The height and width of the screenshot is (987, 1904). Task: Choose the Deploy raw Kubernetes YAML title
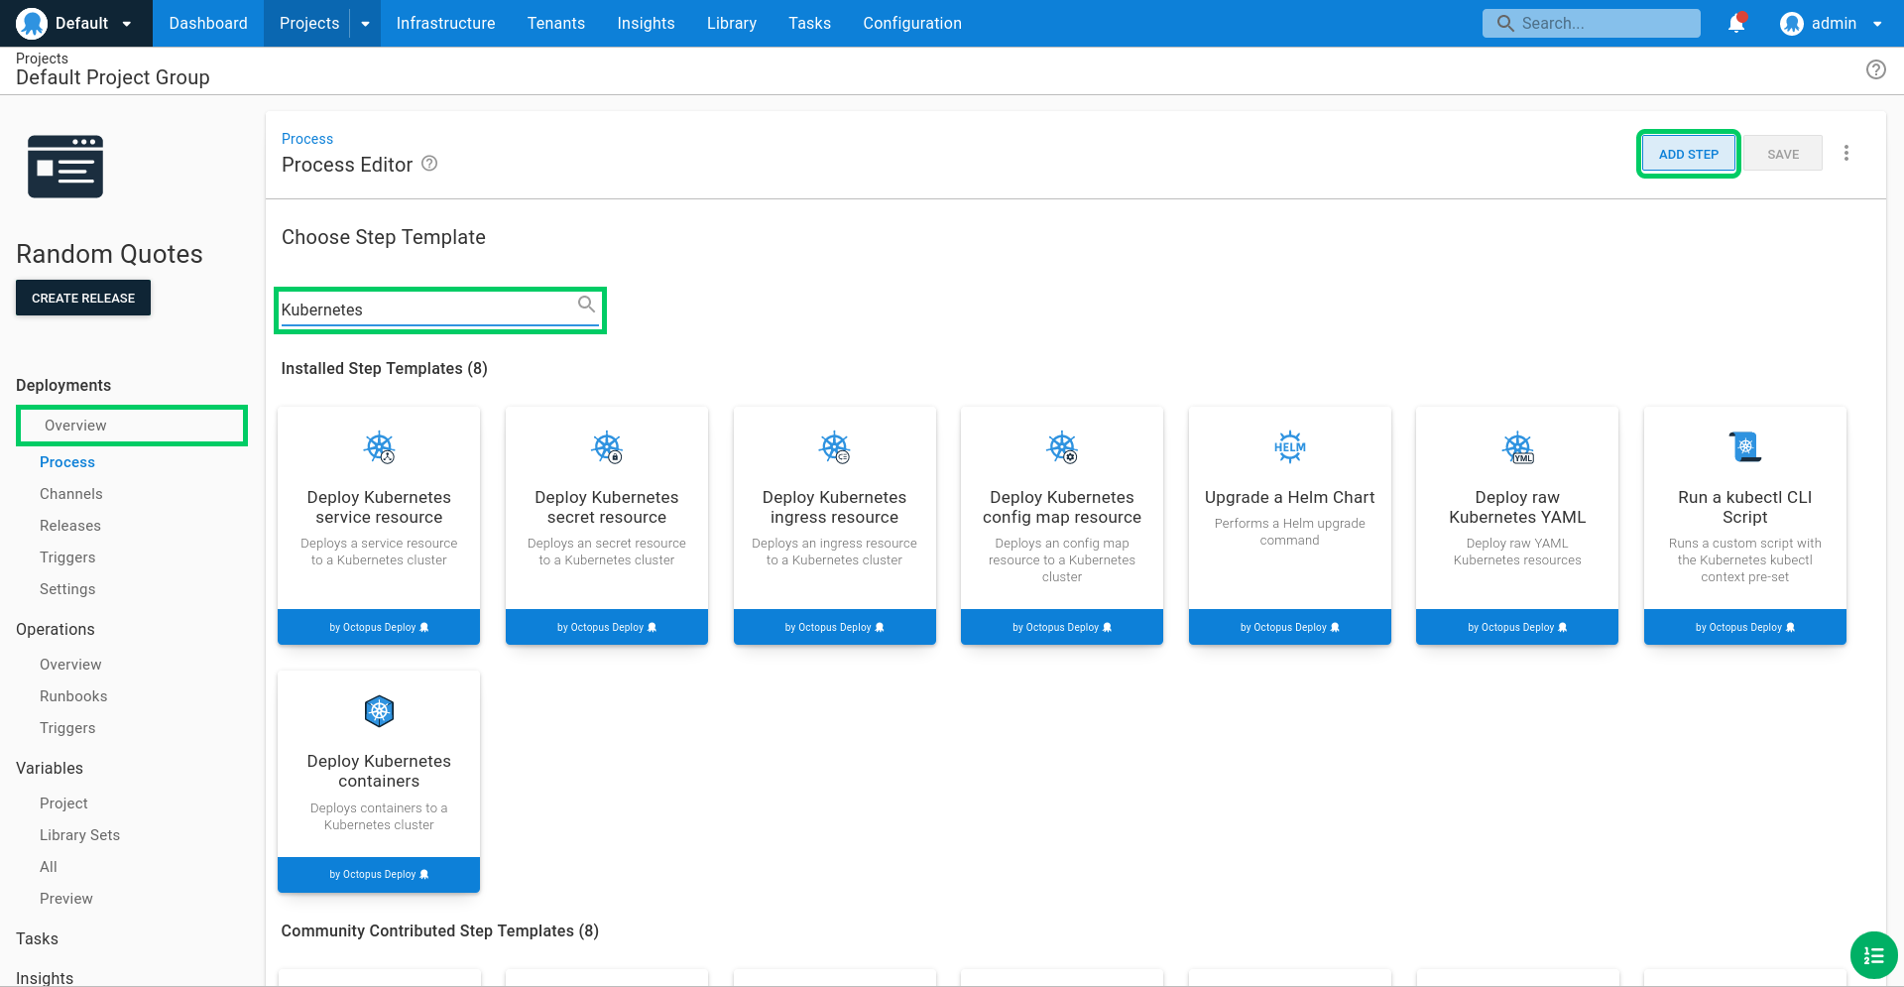1517,507
